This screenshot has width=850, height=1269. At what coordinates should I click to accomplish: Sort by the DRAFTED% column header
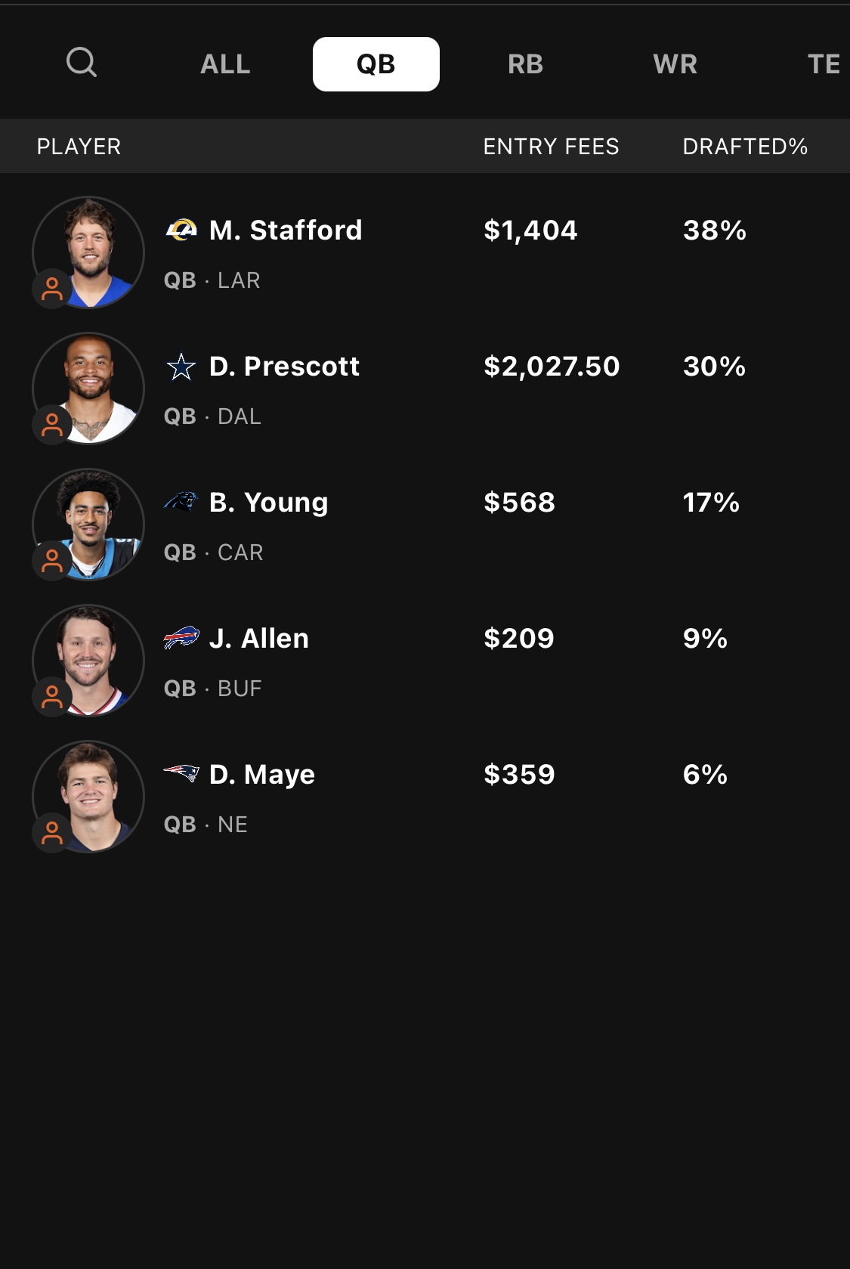(x=745, y=147)
